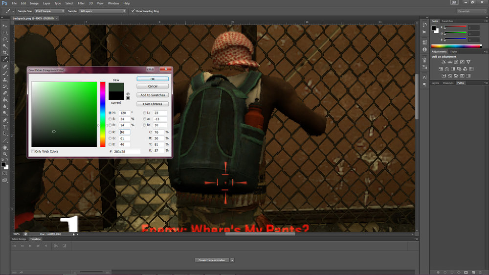Open the Actions panel play icon
489x275 pixels.
click(x=424, y=32)
